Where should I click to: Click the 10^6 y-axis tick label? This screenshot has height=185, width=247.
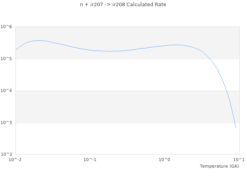(6, 27)
